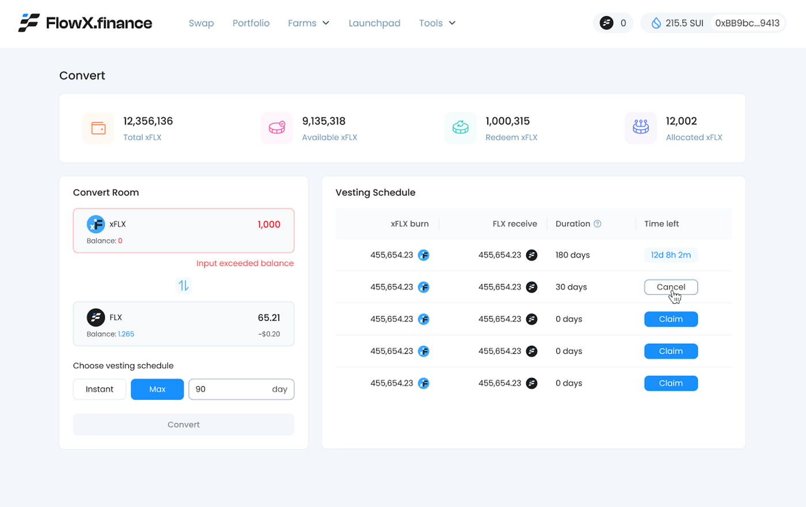Open the Swap page
Screen dimensions: 806x507
tap(201, 23)
